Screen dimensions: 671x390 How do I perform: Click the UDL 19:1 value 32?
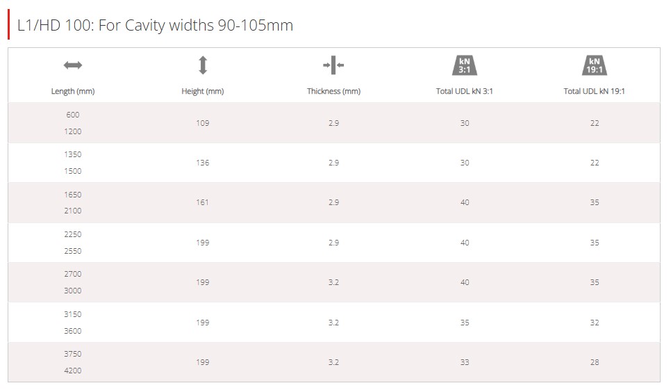[595, 323]
